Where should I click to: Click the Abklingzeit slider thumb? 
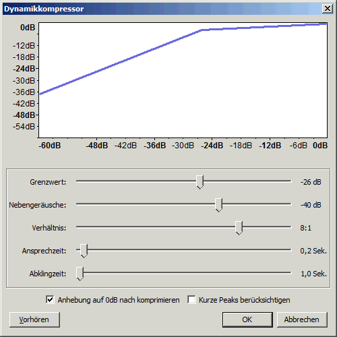80,274
